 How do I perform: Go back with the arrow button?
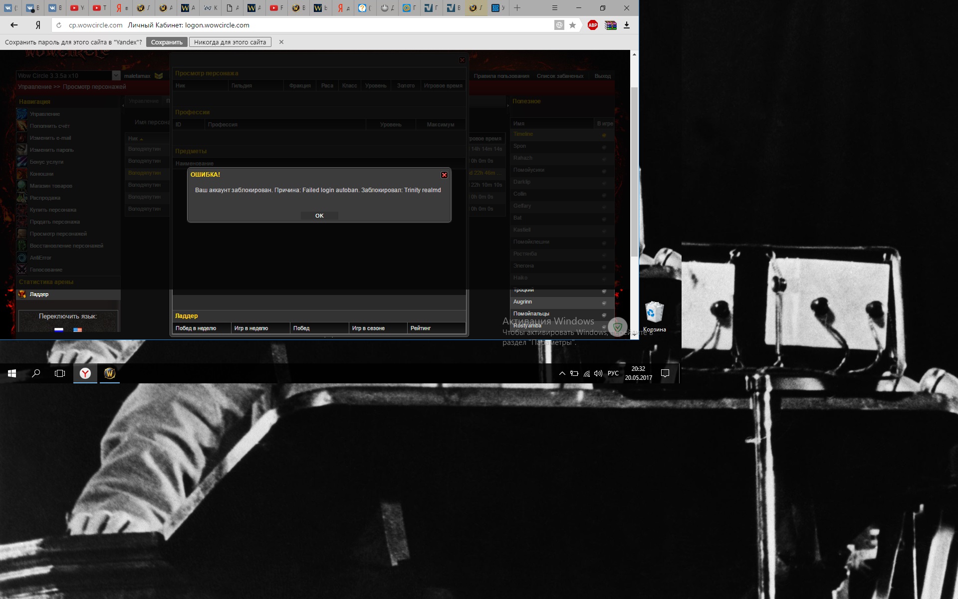(x=14, y=25)
